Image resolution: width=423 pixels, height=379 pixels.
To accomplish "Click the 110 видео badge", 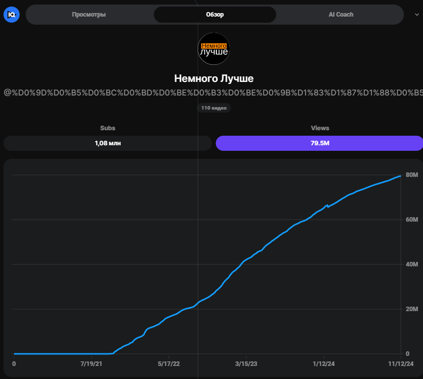I will [x=214, y=108].
